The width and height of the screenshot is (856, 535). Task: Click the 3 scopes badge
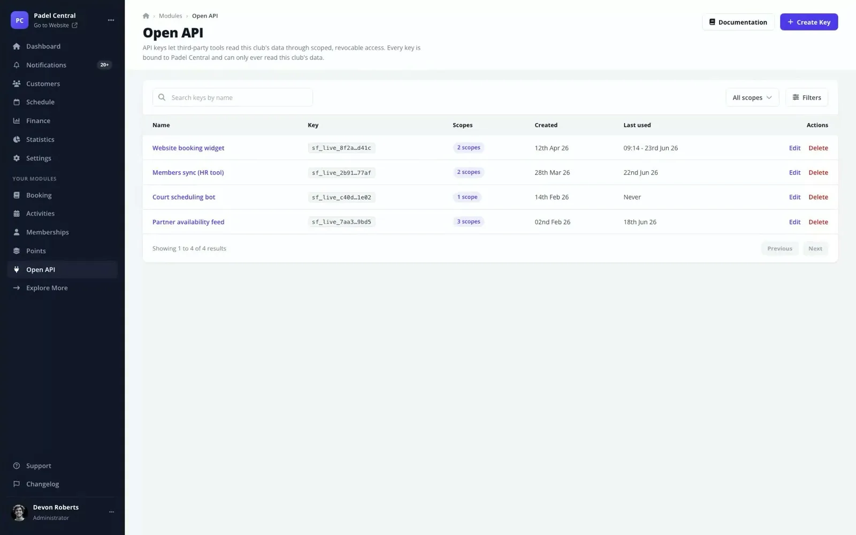point(469,221)
